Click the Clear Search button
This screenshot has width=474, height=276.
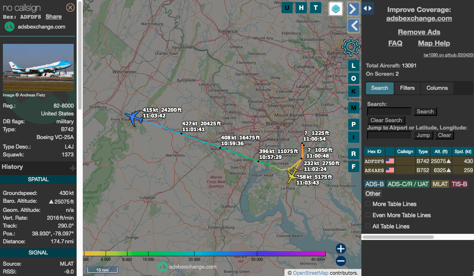(386, 120)
